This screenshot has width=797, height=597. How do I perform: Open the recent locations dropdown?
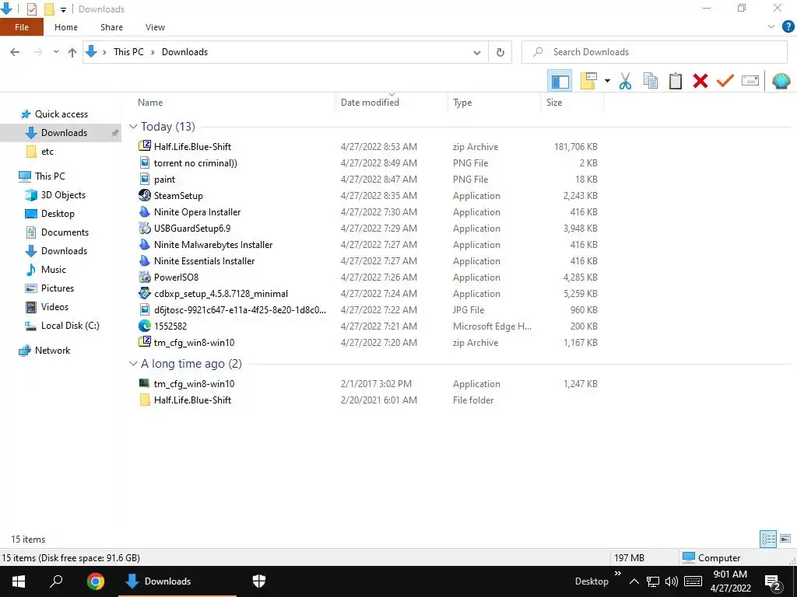tap(56, 52)
